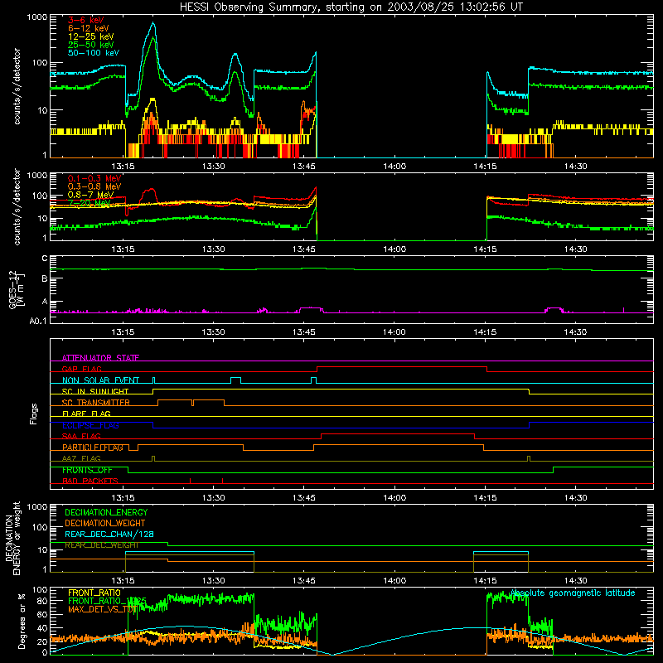Screen dimensions: 663x663
Task: Select the red 3-6 keV legend label
Action: coord(86,20)
